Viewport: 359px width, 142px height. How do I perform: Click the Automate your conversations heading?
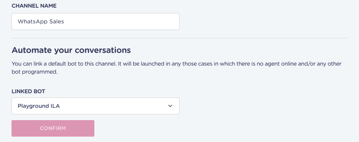(x=71, y=50)
